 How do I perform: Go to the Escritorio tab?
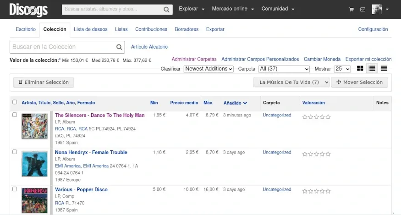click(x=26, y=29)
